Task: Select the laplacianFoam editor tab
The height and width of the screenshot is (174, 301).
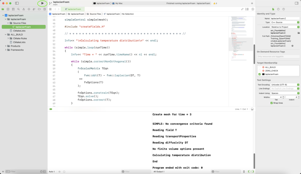Action: point(73,9)
